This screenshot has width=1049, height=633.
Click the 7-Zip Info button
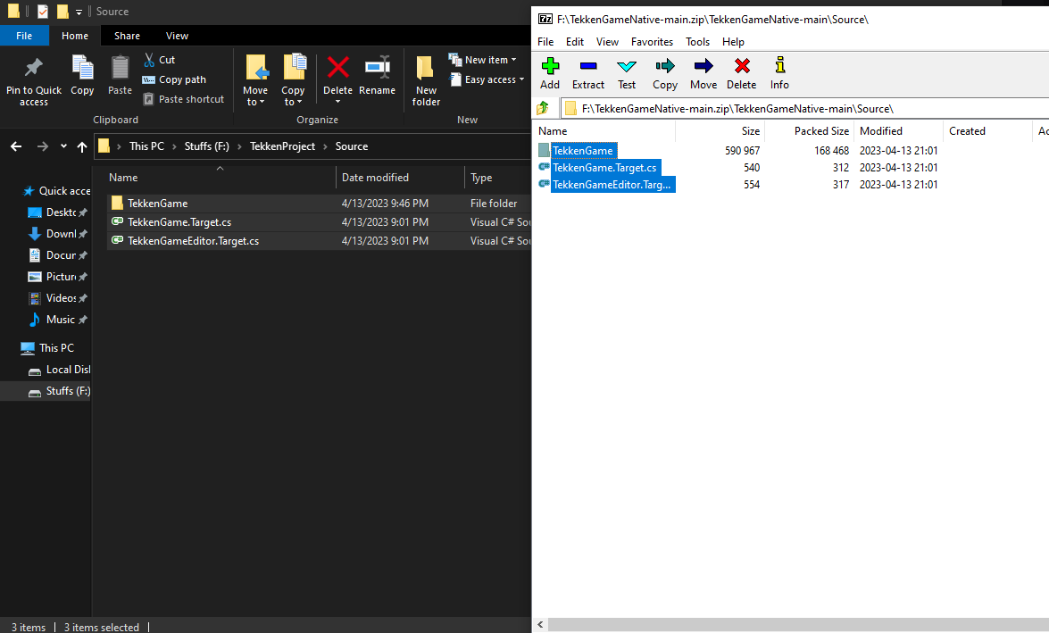[x=779, y=73]
